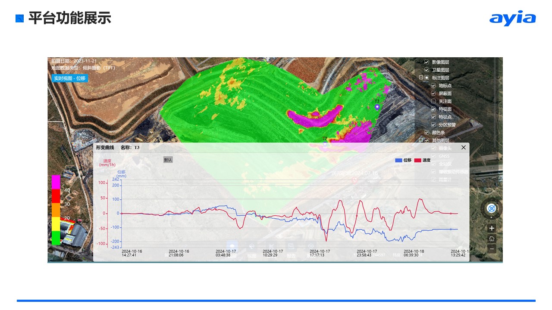Select the T2 map marker
The width and height of the screenshot is (552, 310).
pyautogui.click(x=325, y=144)
